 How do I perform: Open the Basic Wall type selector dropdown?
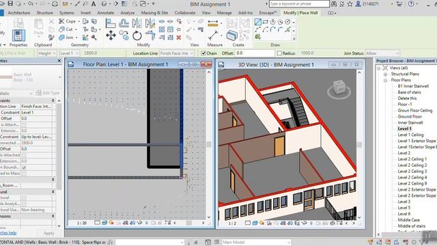coord(59,77)
